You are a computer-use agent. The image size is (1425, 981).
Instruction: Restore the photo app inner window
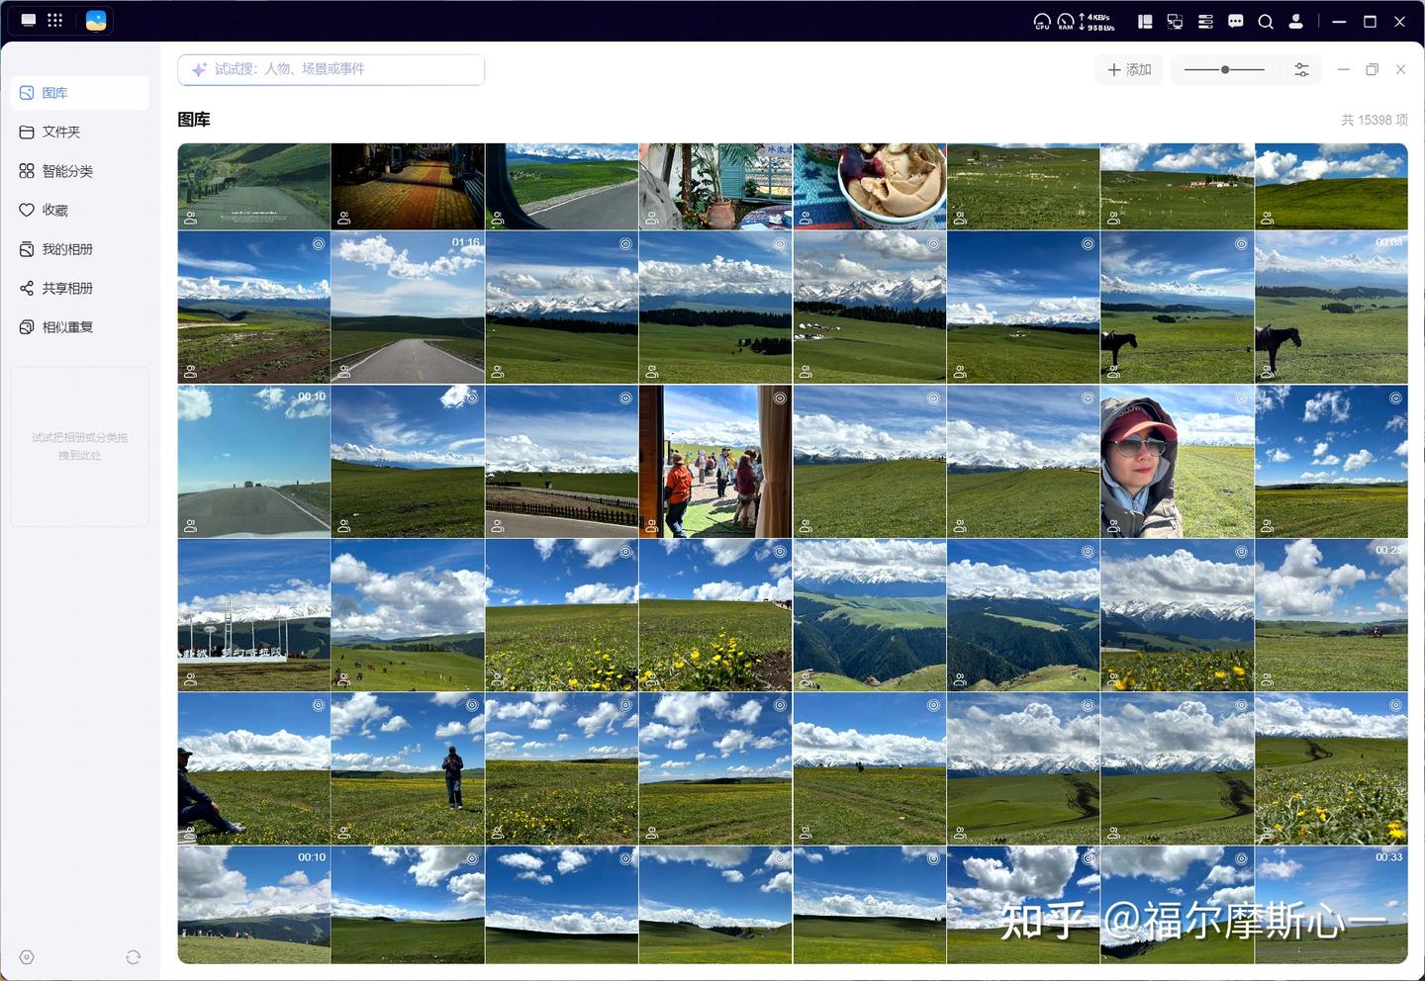click(1373, 69)
